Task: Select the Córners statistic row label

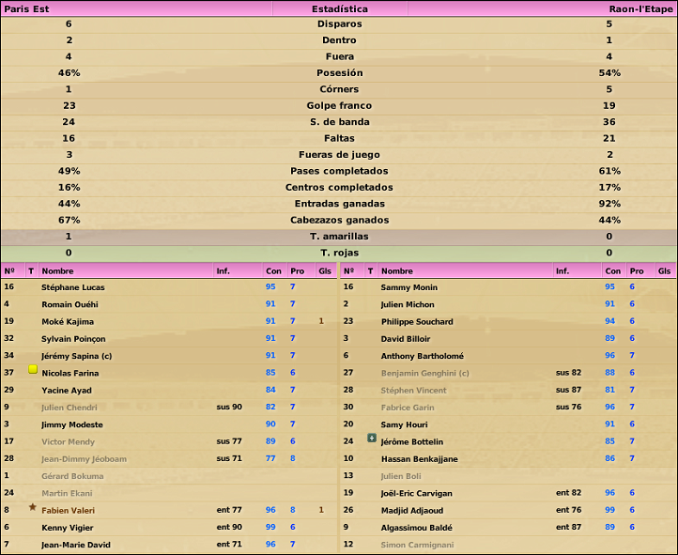Action: pyautogui.click(x=339, y=89)
